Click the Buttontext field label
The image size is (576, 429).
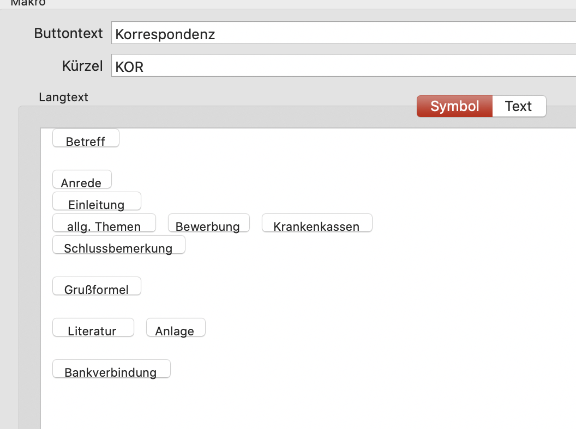[x=68, y=33]
